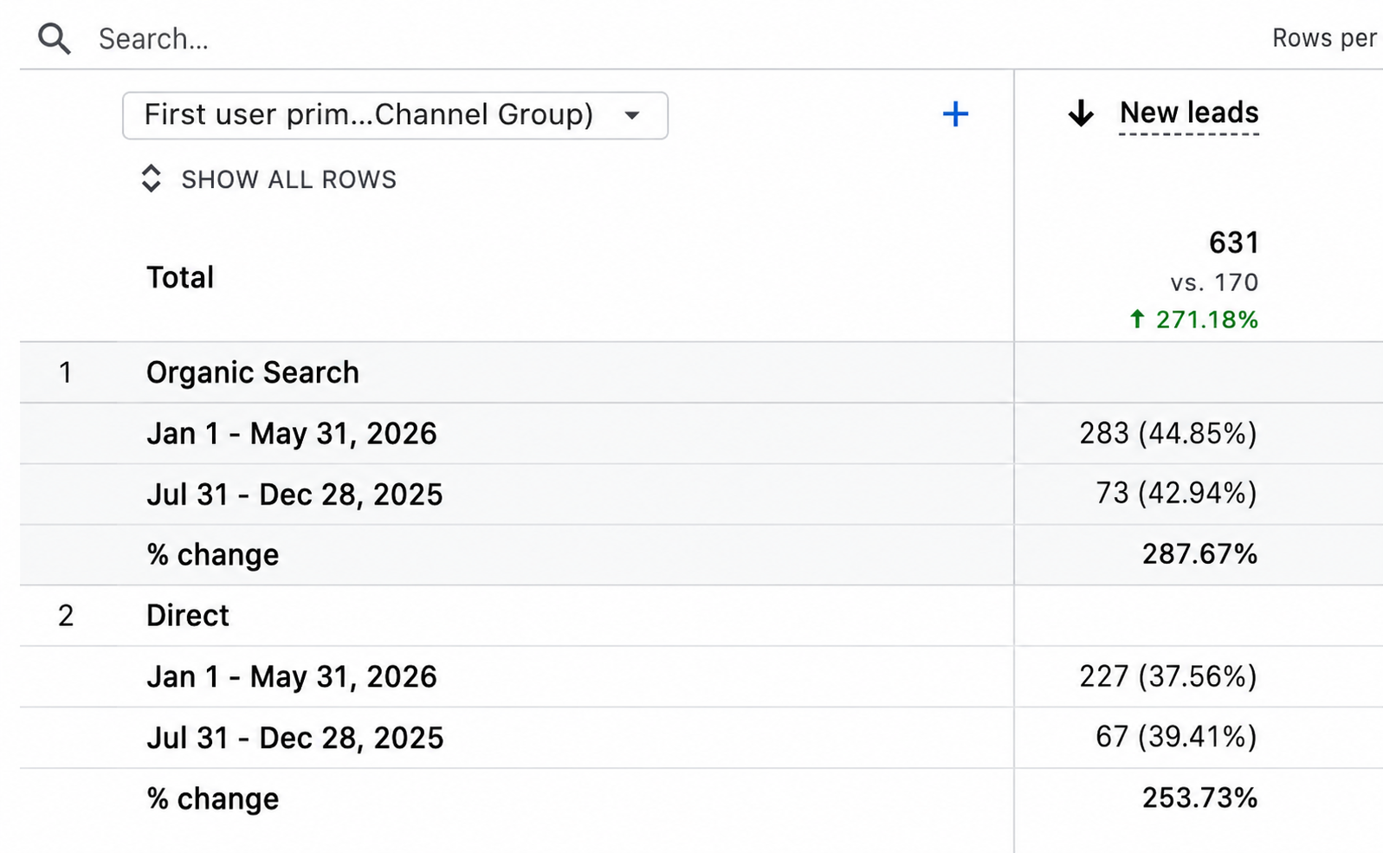Open the Rows per page control
The image size is (1383, 853).
click(x=1324, y=38)
